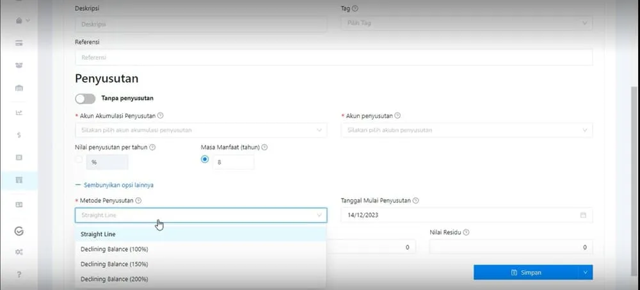Click the Tanggal Mulai Penyusutan date field
640x290 pixels.
[x=467, y=215]
